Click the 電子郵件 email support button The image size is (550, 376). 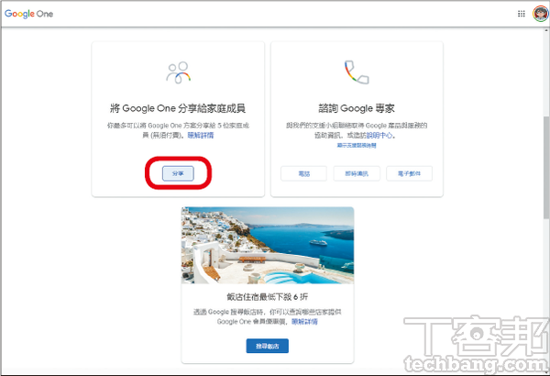[410, 173]
